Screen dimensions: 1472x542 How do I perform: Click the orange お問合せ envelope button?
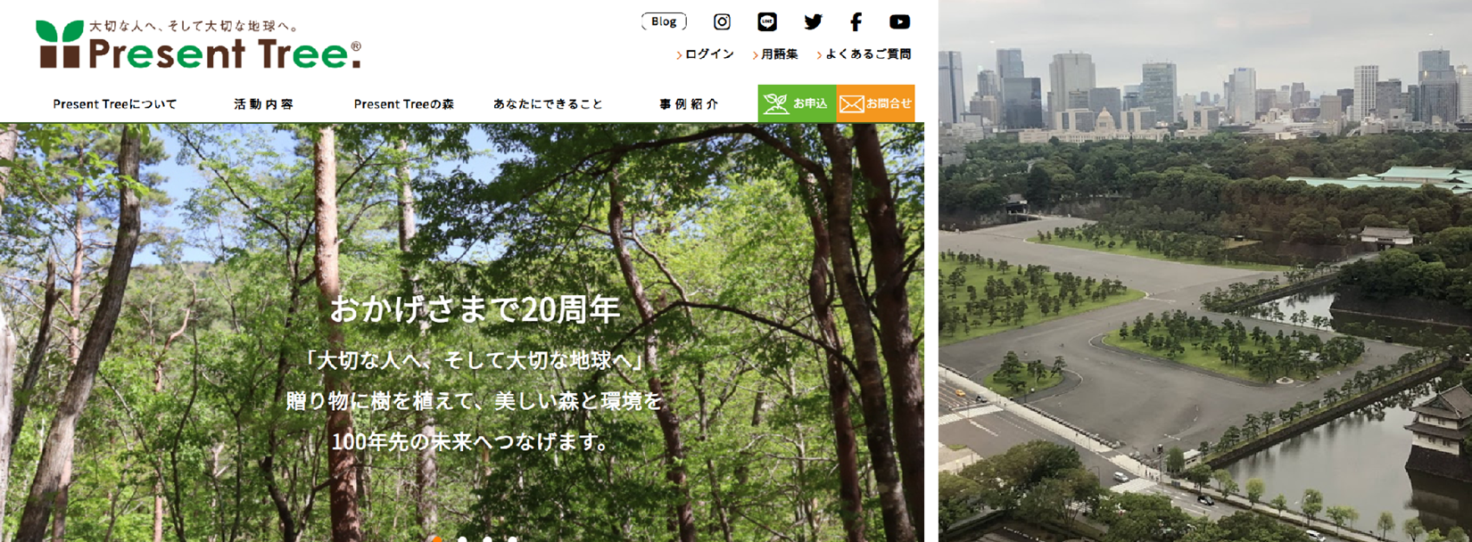click(x=875, y=104)
